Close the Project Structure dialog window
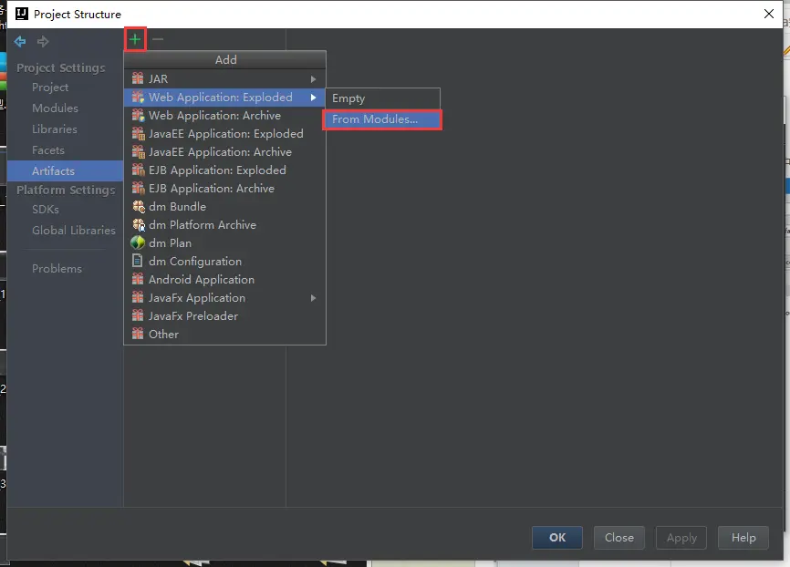The image size is (790, 567). pos(769,14)
